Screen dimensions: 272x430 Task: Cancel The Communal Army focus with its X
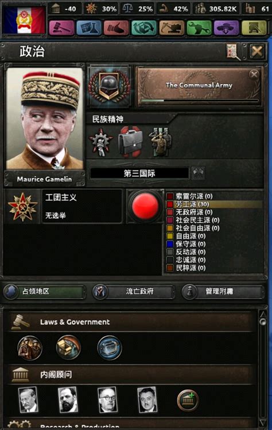tap(254, 75)
